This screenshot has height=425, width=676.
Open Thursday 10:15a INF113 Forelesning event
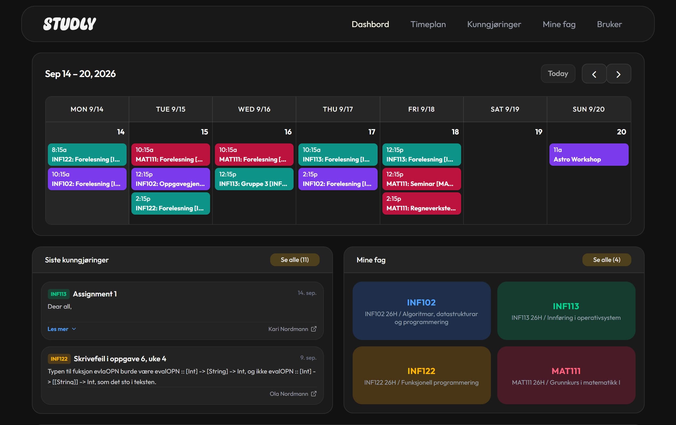tap(338, 155)
